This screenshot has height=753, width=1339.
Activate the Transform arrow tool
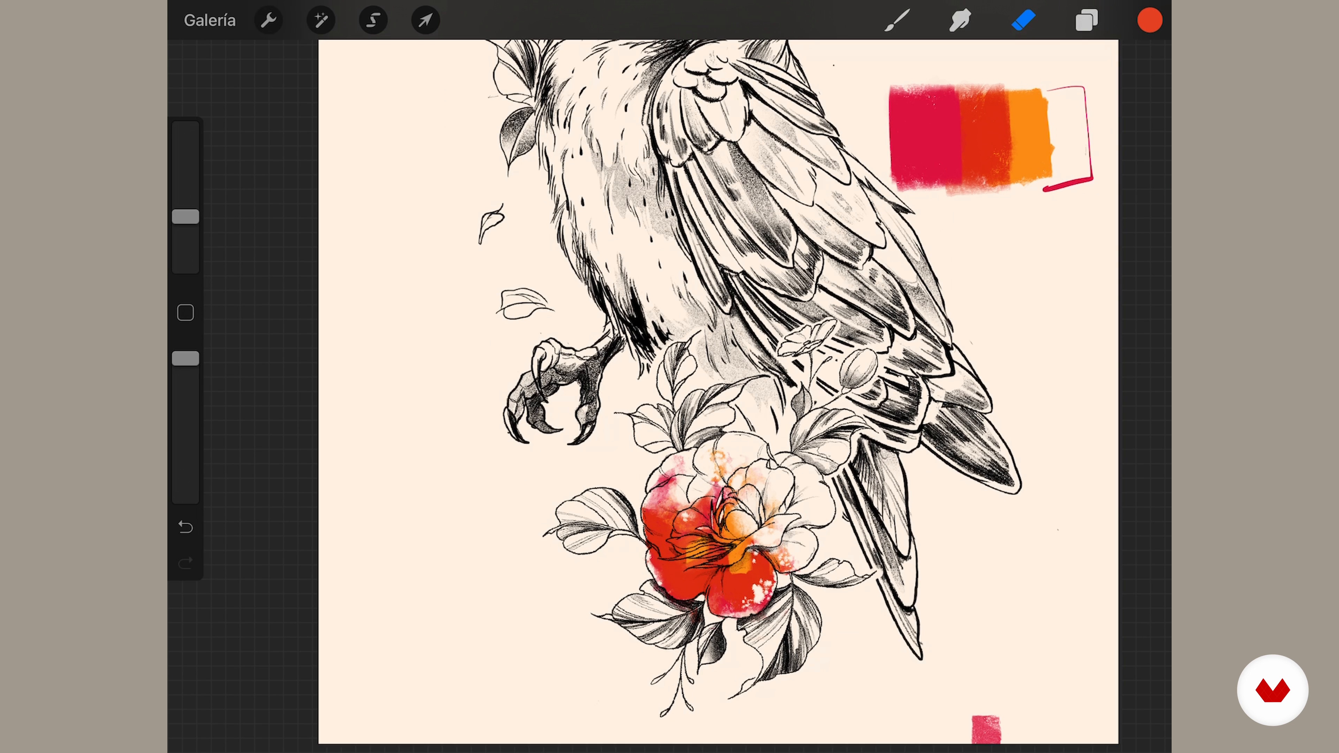pos(426,20)
